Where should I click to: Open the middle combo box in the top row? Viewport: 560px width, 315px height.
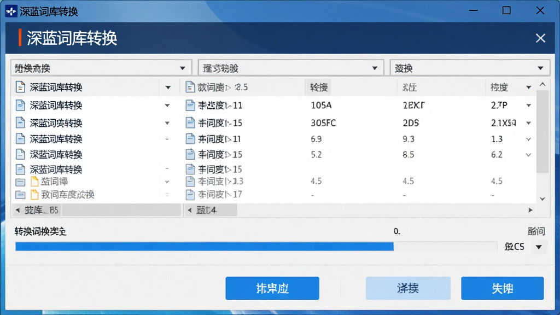291,68
